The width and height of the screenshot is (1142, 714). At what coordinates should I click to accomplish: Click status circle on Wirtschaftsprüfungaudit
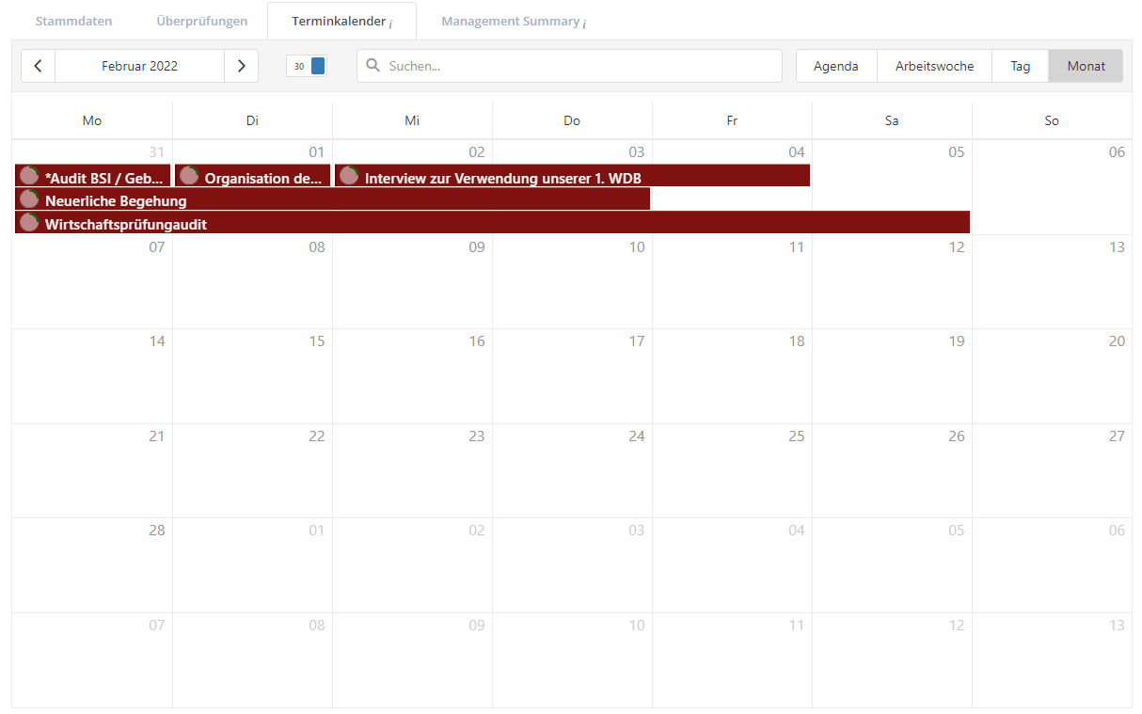click(29, 223)
